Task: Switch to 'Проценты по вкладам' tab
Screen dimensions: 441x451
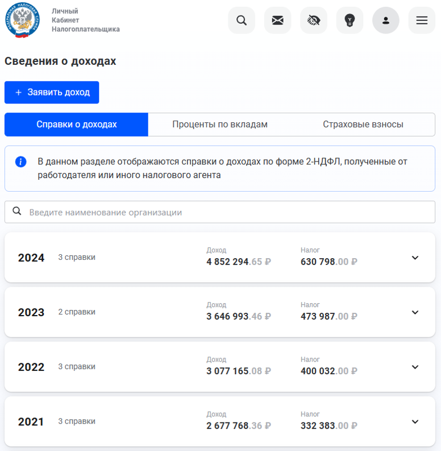Action: click(x=220, y=124)
